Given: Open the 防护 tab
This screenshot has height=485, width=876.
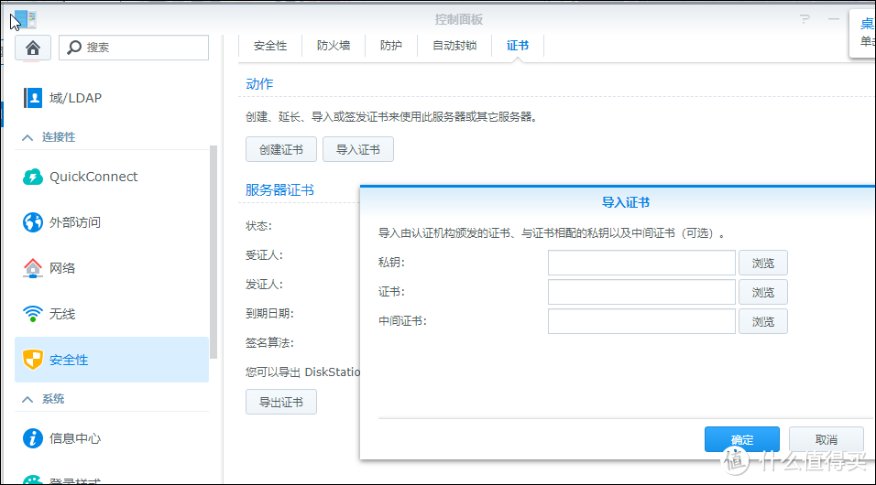Looking at the screenshot, I should pos(391,46).
